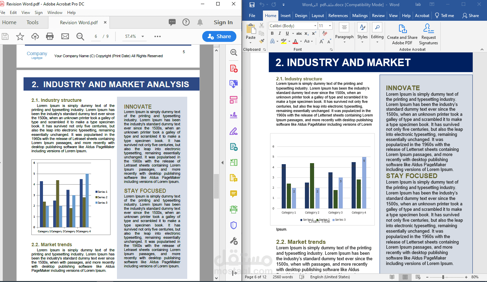Open the font size 11 dropdown

(x=330, y=26)
